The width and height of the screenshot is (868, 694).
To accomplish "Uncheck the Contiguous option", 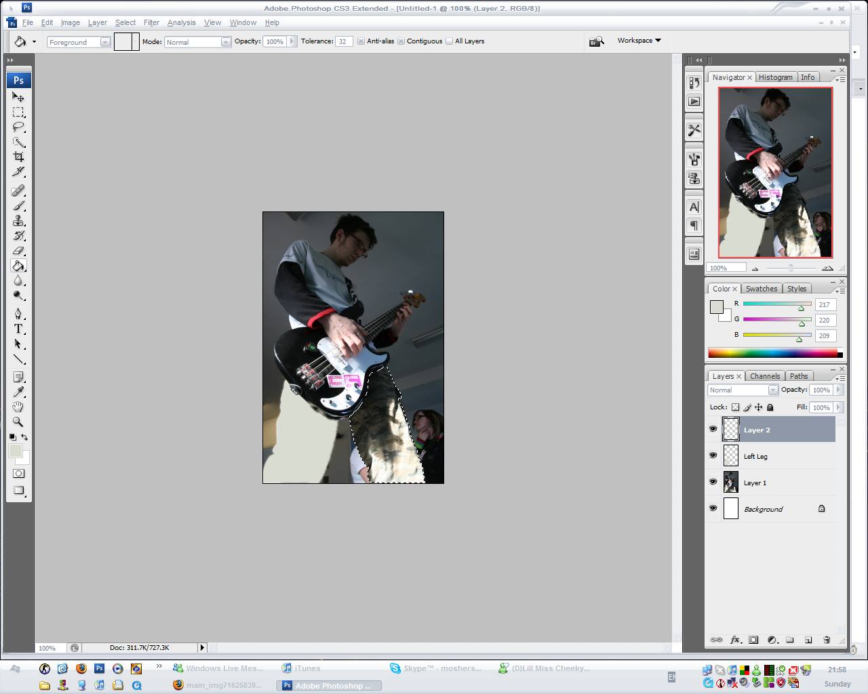I will (x=401, y=41).
